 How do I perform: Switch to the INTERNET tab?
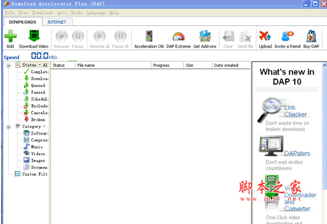(x=57, y=22)
